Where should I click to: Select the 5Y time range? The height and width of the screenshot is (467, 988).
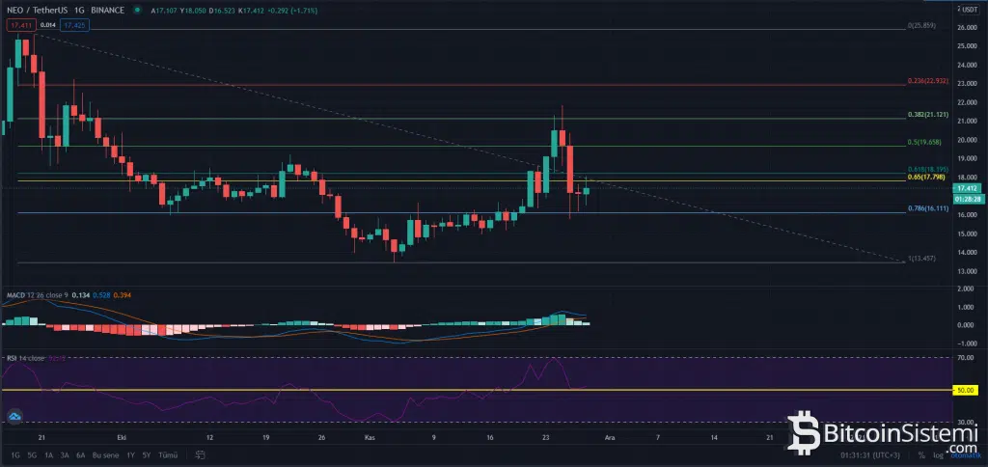pos(147,455)
